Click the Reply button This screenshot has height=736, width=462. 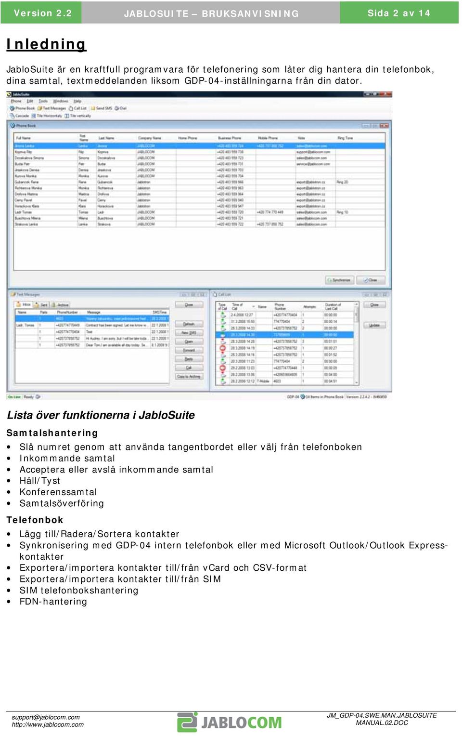pos(189,359)
